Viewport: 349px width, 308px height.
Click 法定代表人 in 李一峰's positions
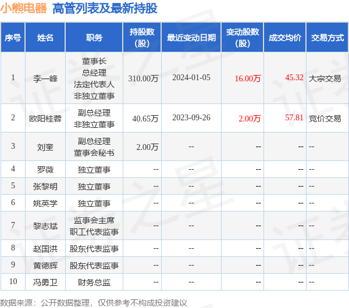point(94,84)
